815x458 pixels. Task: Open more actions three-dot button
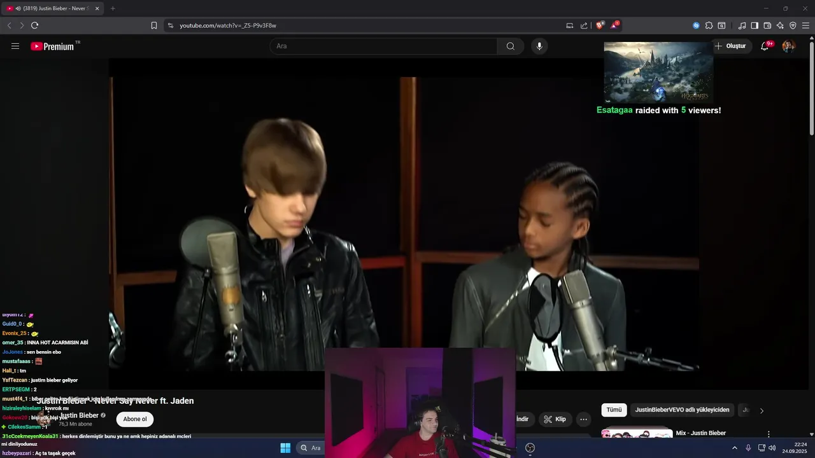[583, 419]
